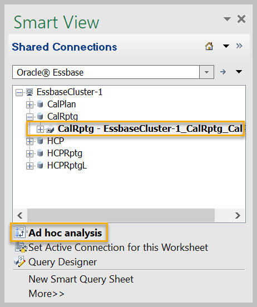Choose New Smart Query Sheet
The image size is (257, 307).
tap(81, 279)
